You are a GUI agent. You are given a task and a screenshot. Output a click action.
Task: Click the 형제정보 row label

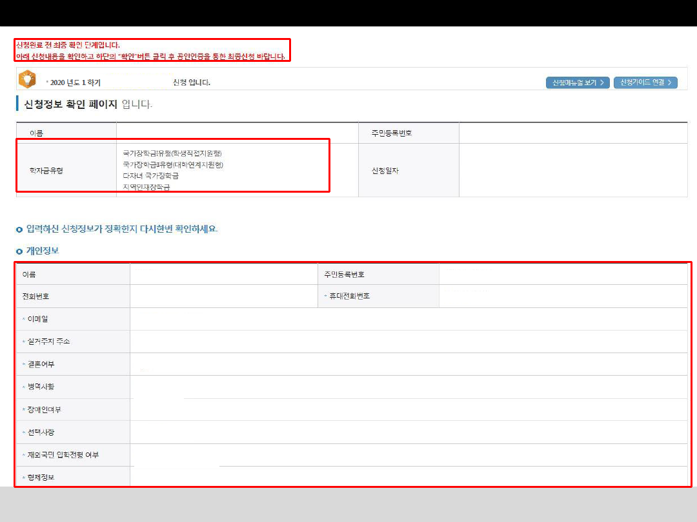[41, 478]
